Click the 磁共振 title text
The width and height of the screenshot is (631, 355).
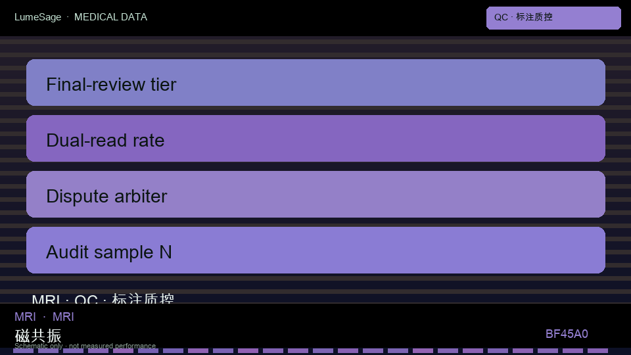pos(38,335)
